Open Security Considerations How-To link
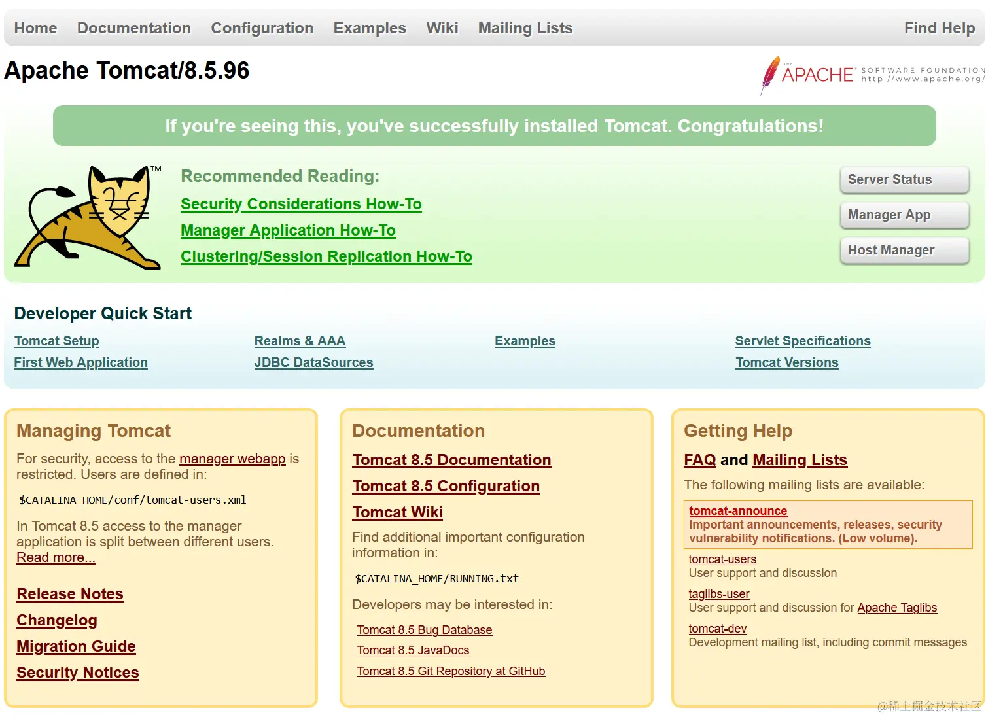This screenshot has width=986, height=717. pyautogui.click(x=301, y=204)
